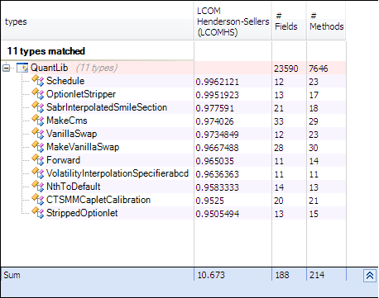Click the QuantLib assembly icon
This screenshot has height=298, width=379.
(22, 68)
